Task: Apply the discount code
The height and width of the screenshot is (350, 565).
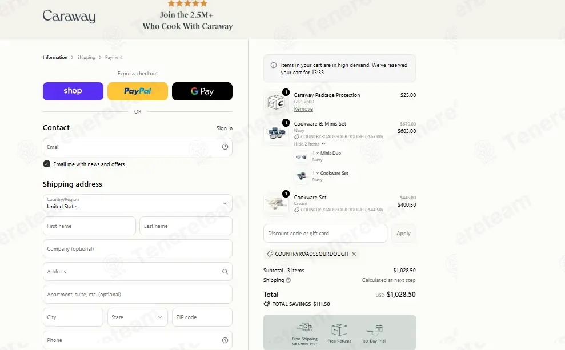Action: point(403,234)
